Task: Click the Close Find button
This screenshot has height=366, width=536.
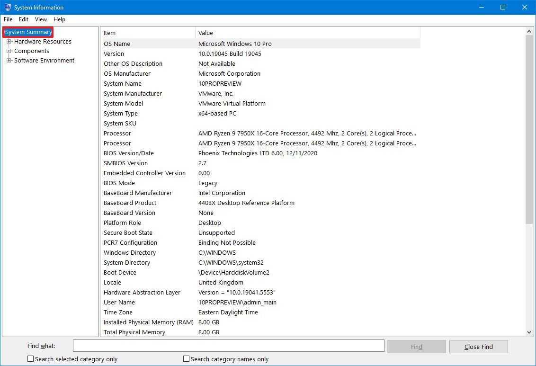Action: coord(478,346)
